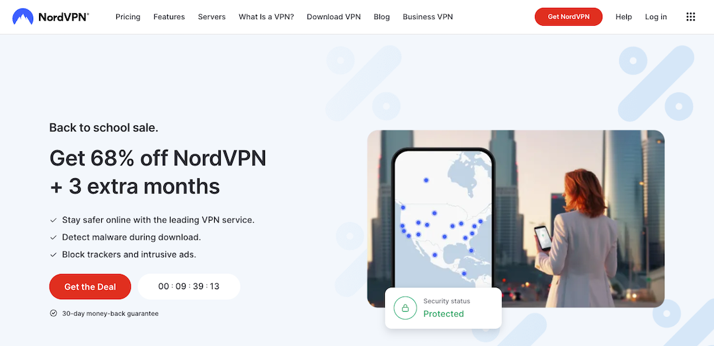The height and width of the screenshot is (346, 714).
Task: Click checkmark beside Stay safer online
Action: tap(54, 220)
